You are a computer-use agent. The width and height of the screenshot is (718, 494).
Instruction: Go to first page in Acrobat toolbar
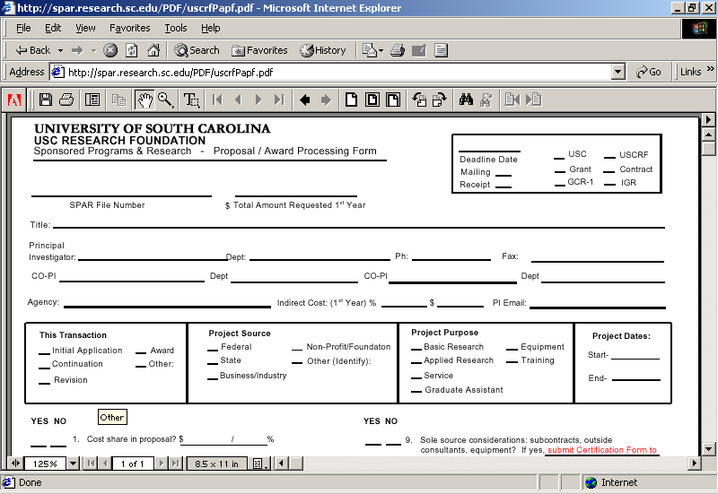click(x=217, y=100)
